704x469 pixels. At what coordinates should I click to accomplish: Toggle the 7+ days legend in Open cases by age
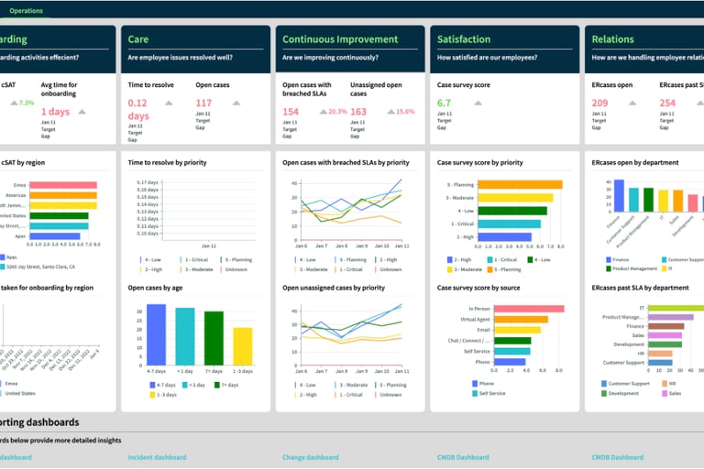coord(226,385)
